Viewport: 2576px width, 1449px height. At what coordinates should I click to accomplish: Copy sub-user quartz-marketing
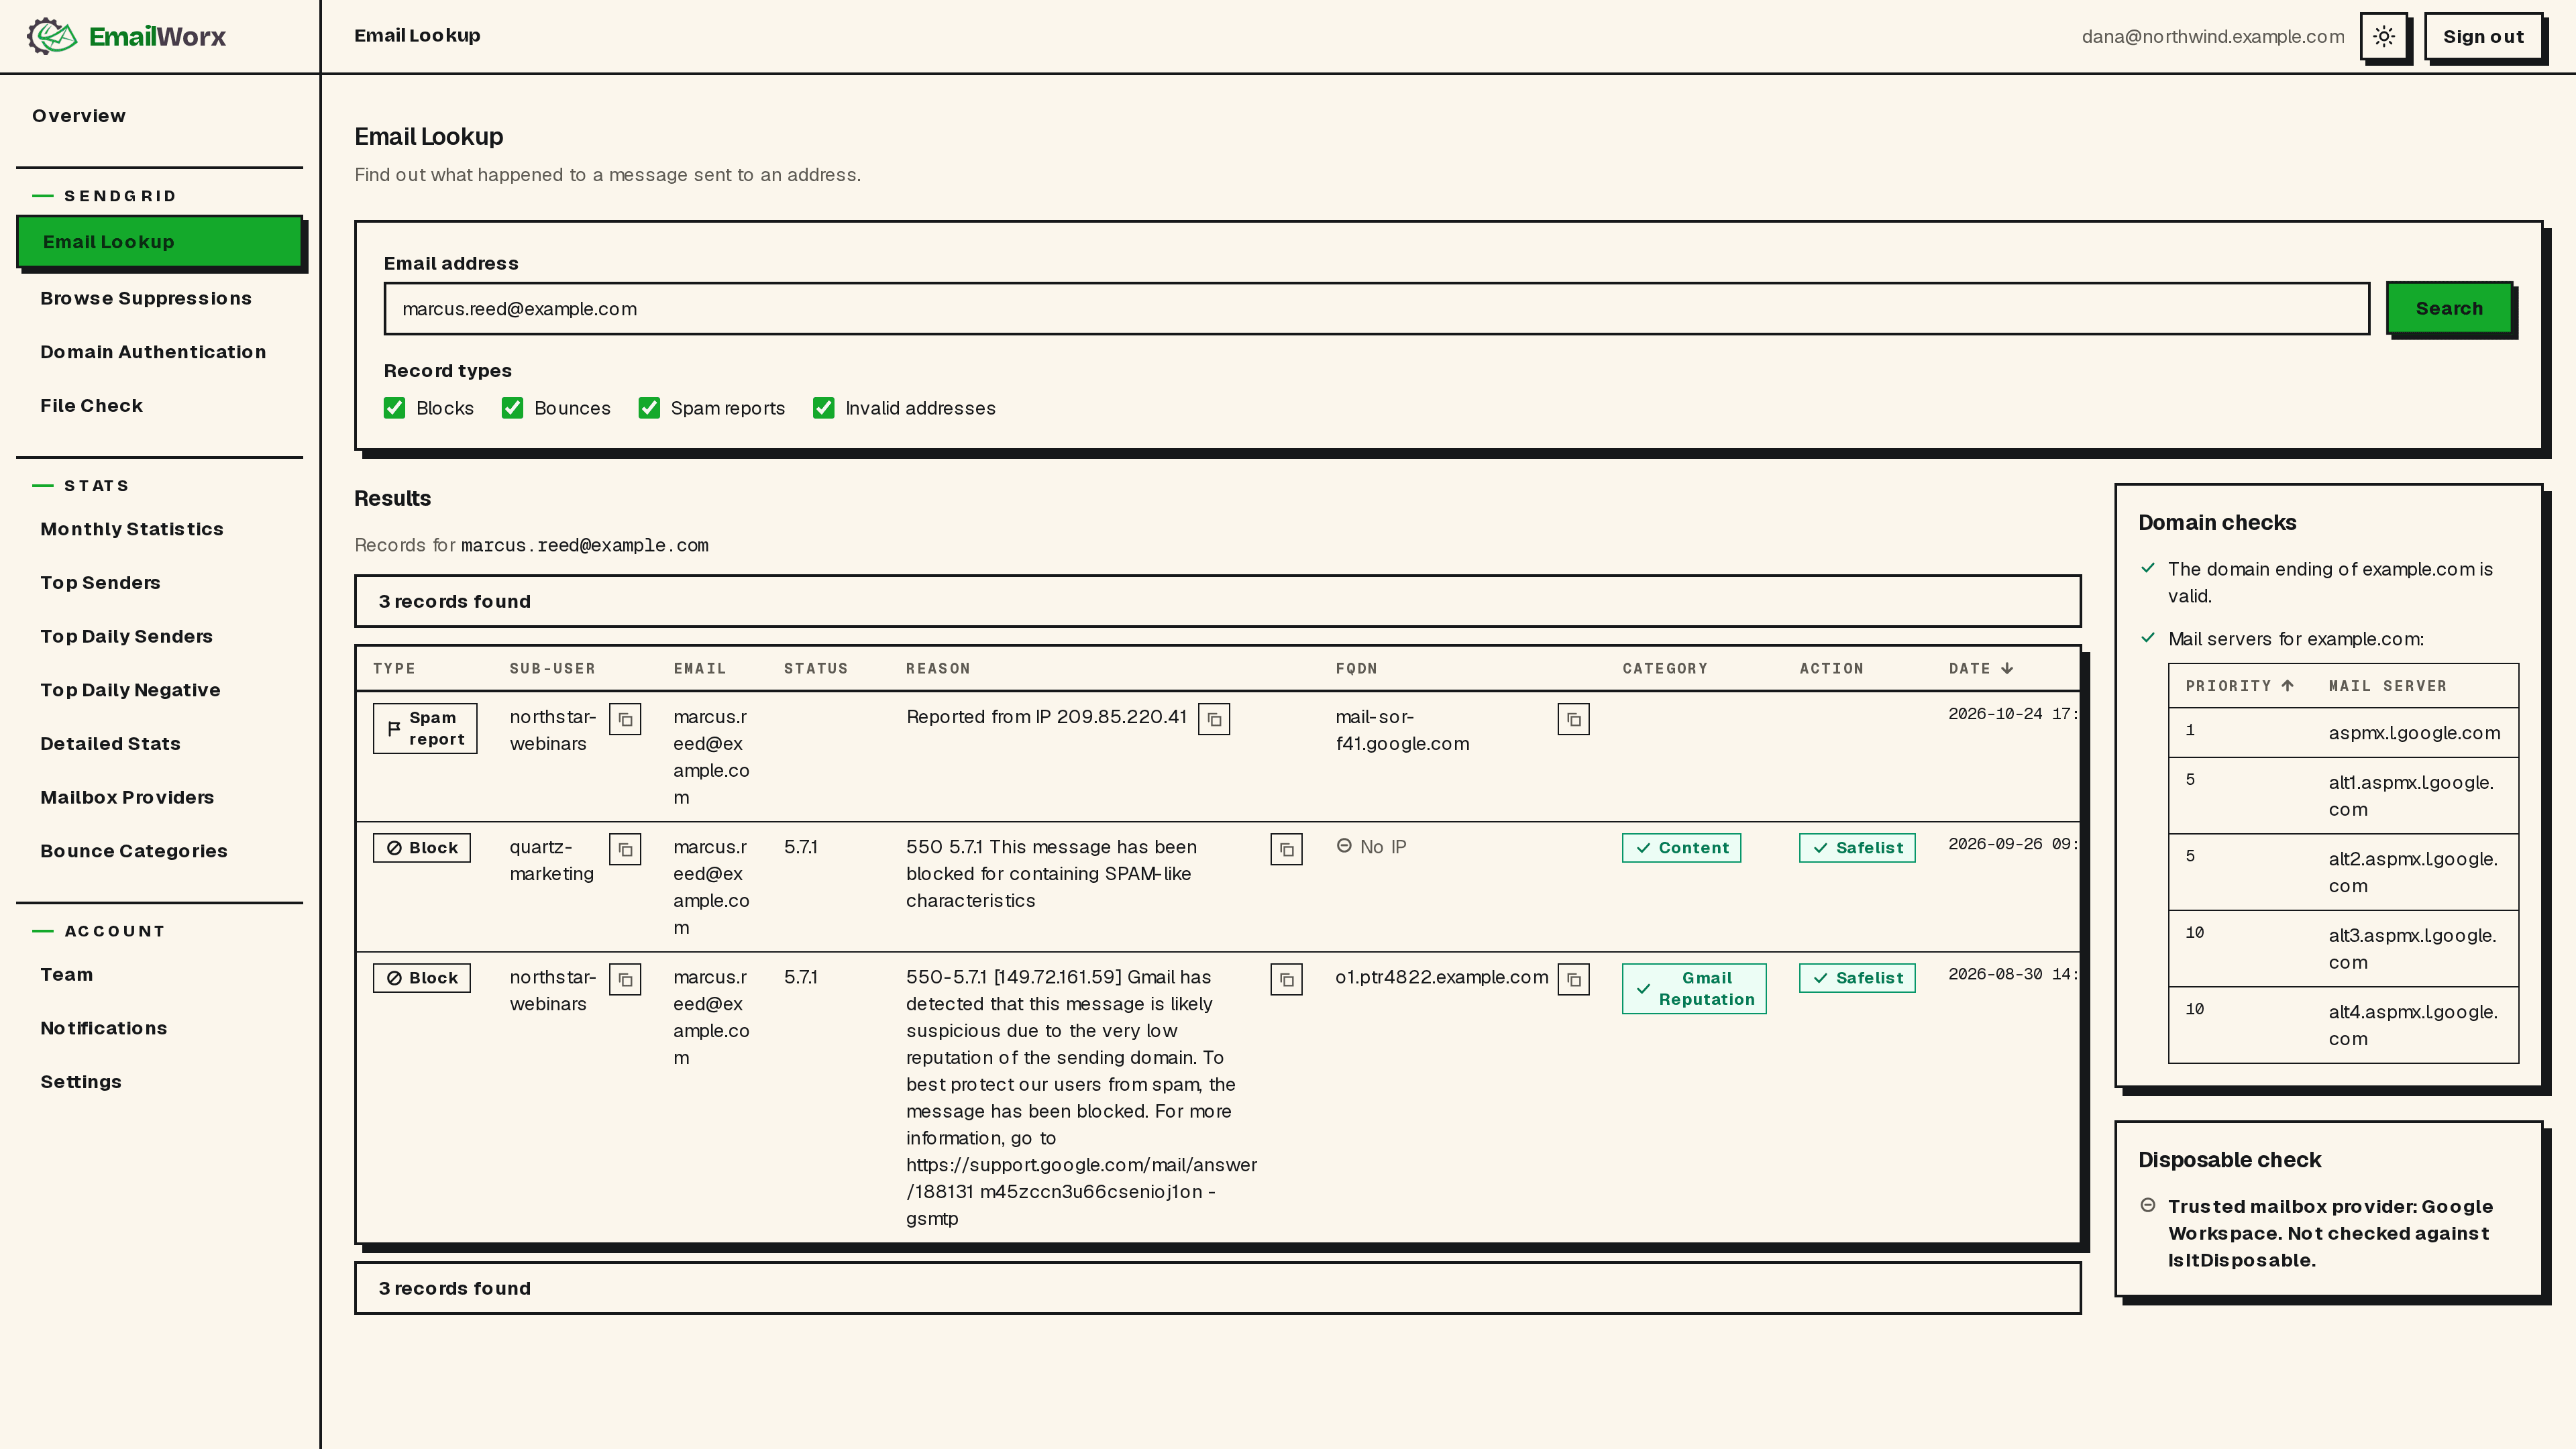tap(625, 849)
